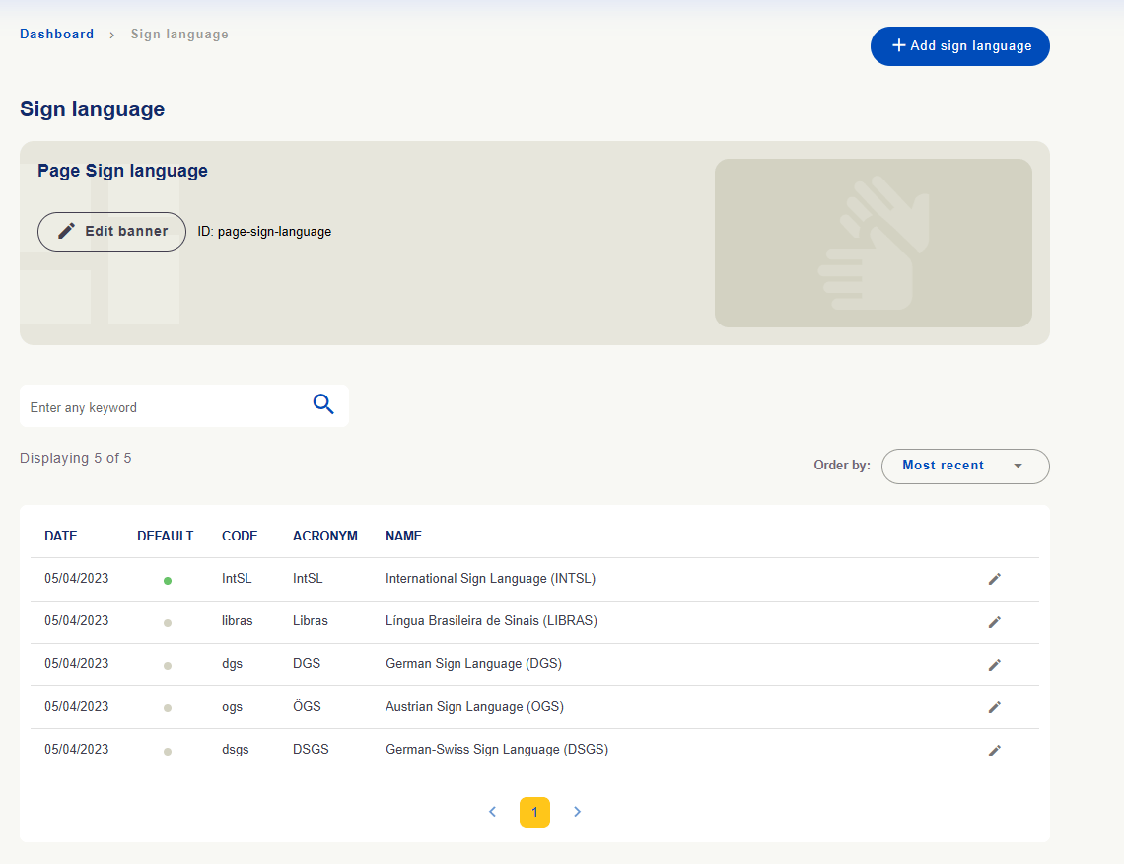Viewport: 1124px width, 864px height.
Task: Click Língua Brasileira de Sinais (LIBRAS) name
Action: coord(491,621)
